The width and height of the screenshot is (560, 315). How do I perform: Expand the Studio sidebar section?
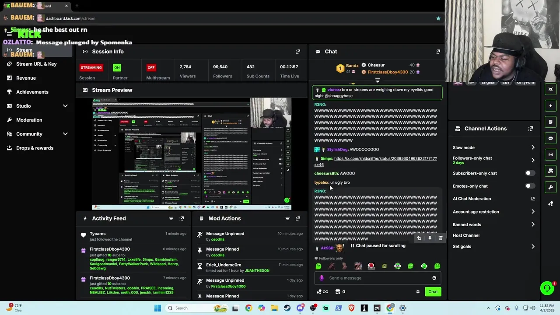[x=65, y=106]
